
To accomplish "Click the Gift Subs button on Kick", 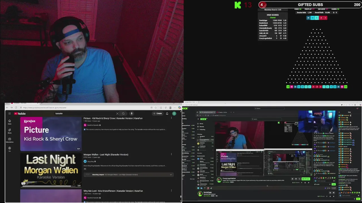I will 306,179.
